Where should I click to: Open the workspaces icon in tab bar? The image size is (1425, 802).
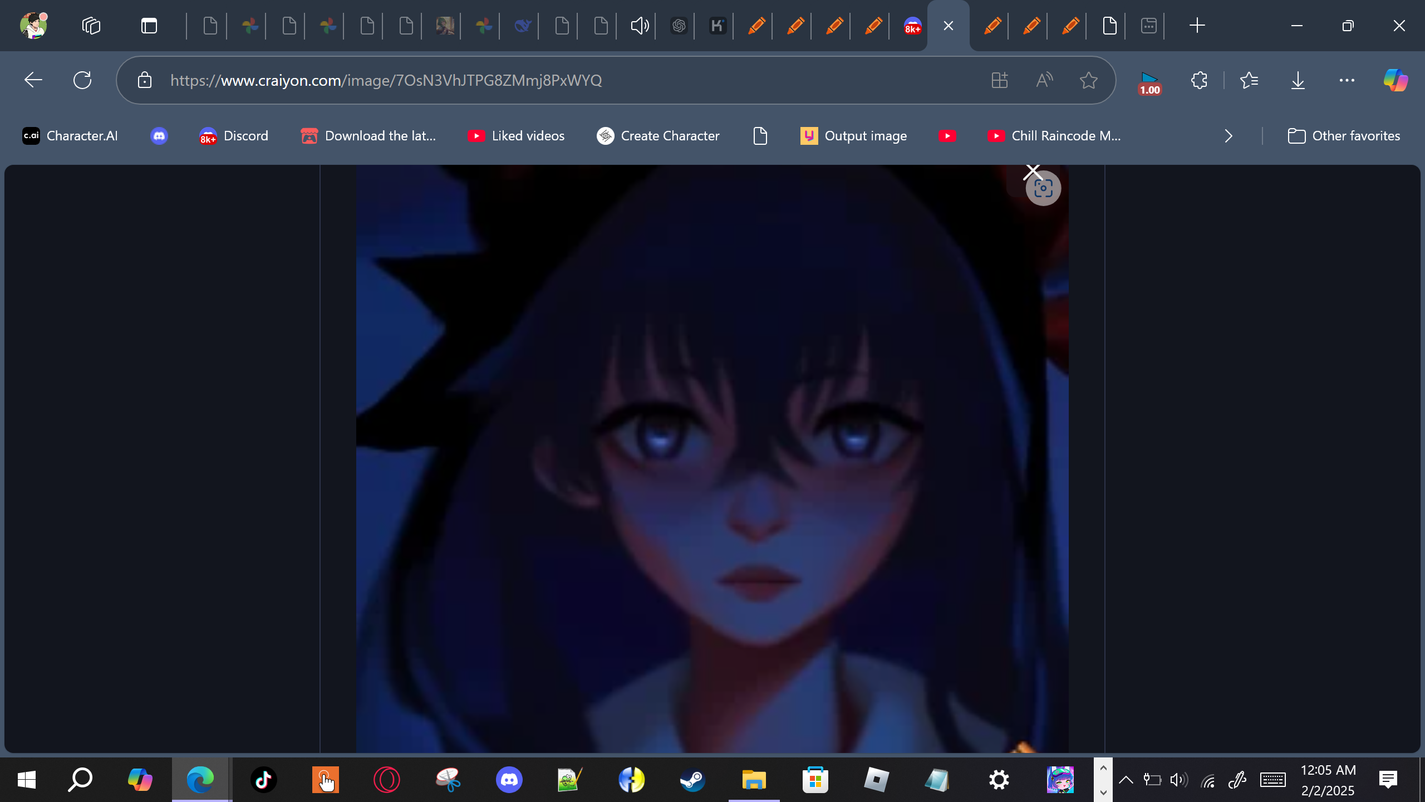(x=91, y=26)
